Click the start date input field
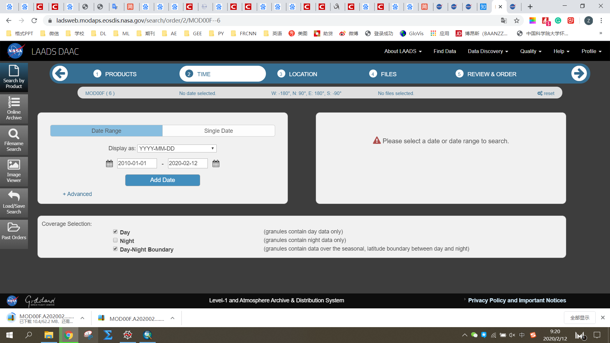The image size is (610, 343). (137, 163)
